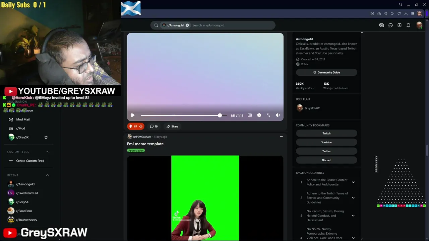Toggle closed captions on the video

[x=250, y=115]
